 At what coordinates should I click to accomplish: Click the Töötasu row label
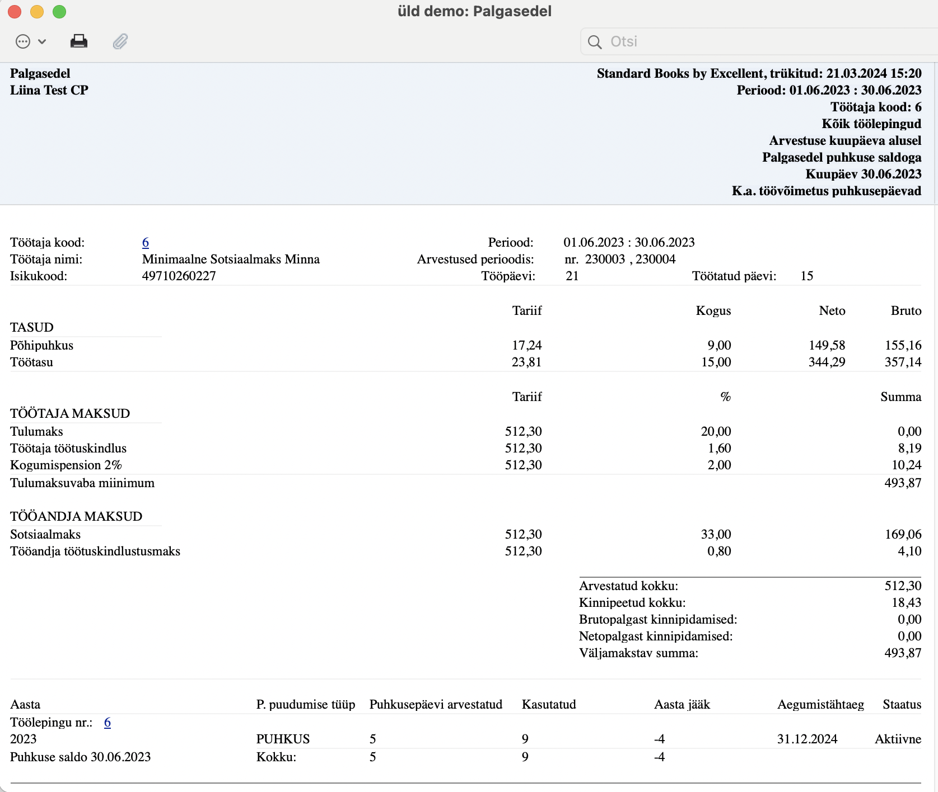pos(32,362)
